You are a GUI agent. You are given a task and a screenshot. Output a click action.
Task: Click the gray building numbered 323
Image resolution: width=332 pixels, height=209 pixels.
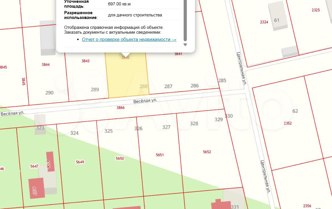pos(40,124)
